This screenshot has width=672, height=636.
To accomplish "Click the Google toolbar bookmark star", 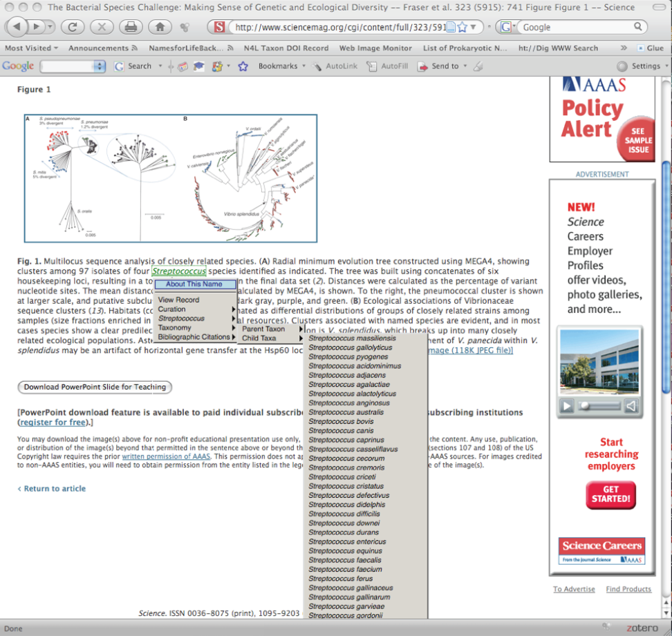I will [243, 66].
